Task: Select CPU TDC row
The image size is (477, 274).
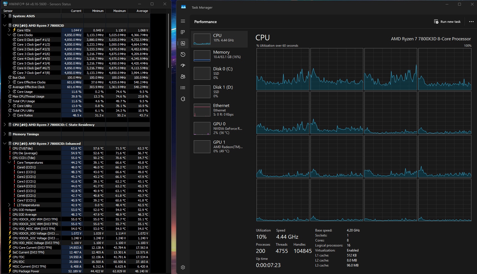Action: [76, 257]
